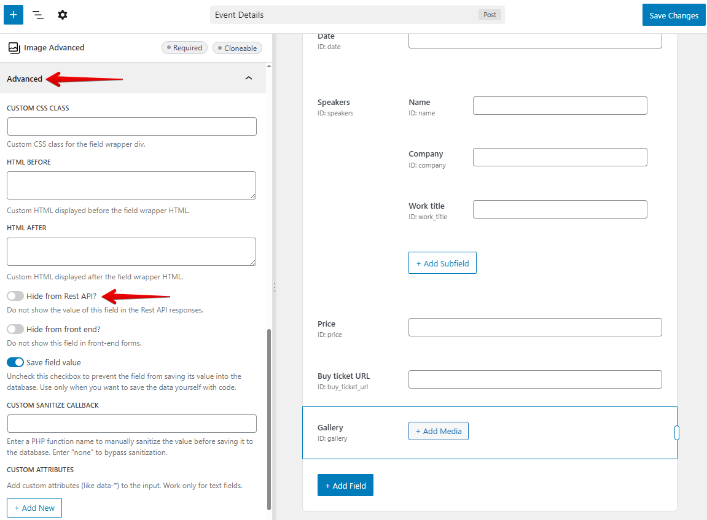Click the Event Details title field
707x520 pixels.
(357, 14)
